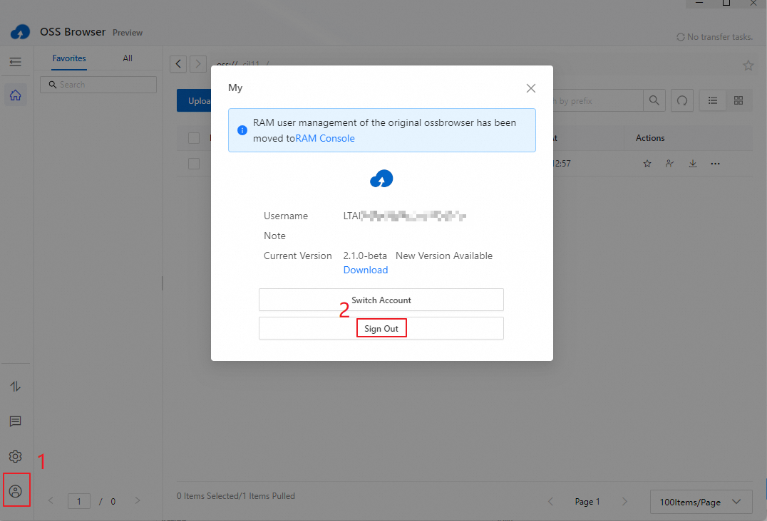Click the Page 1 indicator

coord(587,502)
